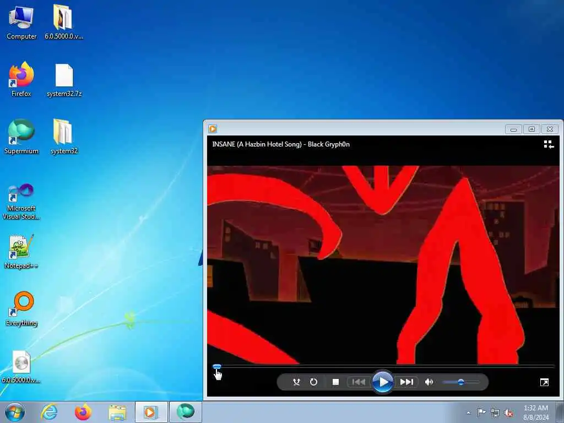The height and width of the screenshot is (423, 564).
Task: Click the video frame in the player
Action: coord(383,265)
